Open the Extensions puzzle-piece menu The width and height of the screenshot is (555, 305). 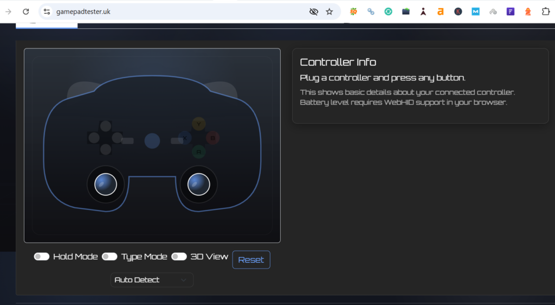546,12
